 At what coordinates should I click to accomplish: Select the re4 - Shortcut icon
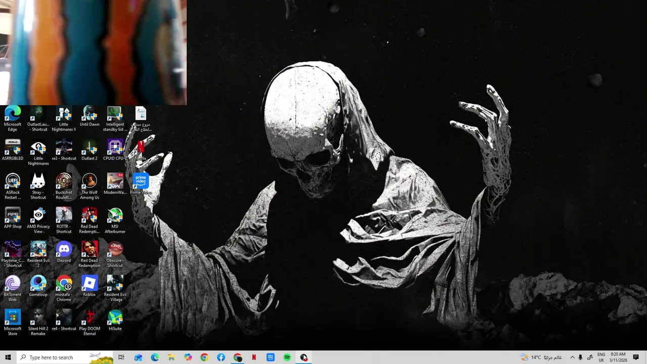(x=64, y=320)
